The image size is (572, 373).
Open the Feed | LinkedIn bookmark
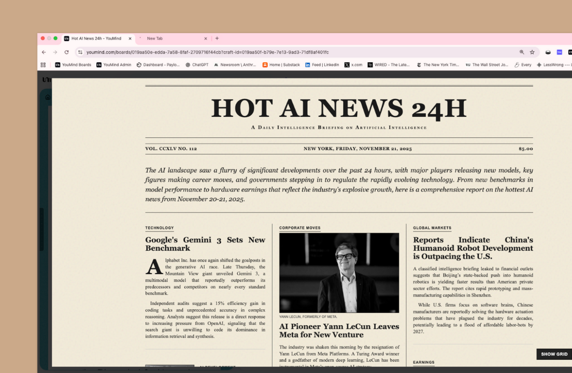322,65
